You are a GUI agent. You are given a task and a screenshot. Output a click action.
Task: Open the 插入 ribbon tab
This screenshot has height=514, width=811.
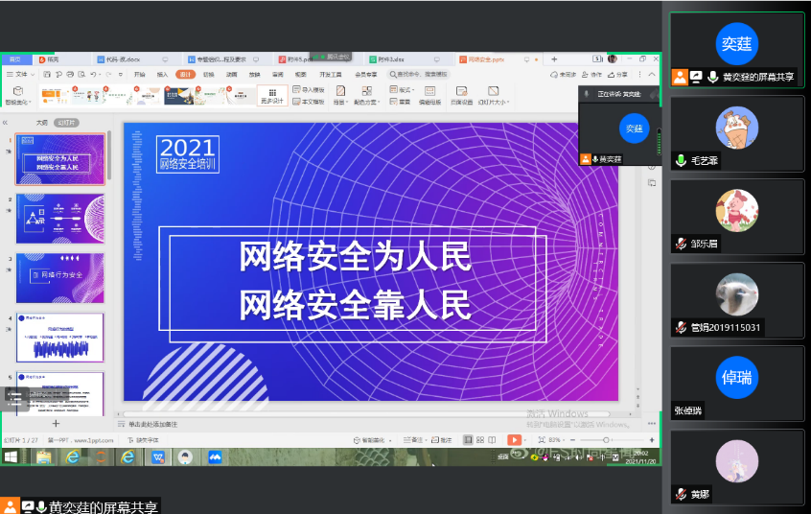(x=162, y=74)
